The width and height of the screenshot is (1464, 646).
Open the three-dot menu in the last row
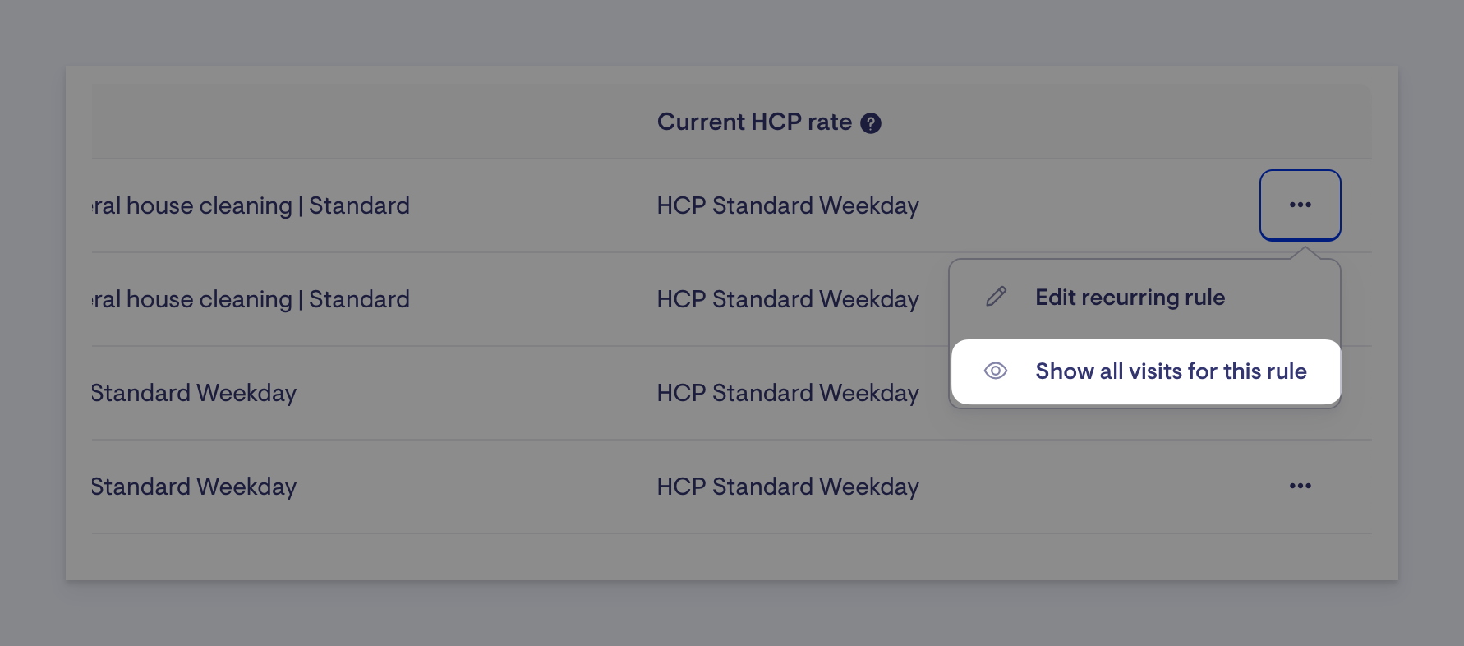pos(1301,486)
